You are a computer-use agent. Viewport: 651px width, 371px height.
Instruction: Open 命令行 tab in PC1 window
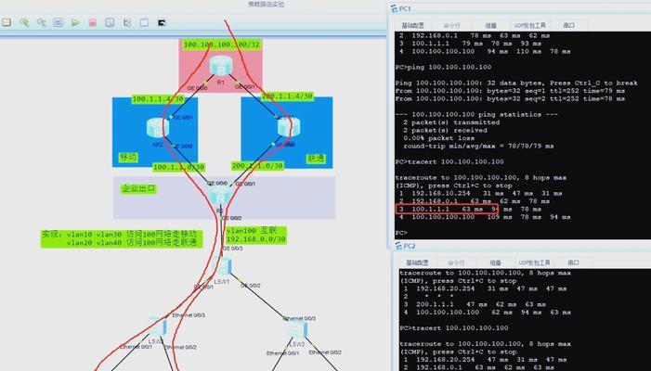pos(451,26)
